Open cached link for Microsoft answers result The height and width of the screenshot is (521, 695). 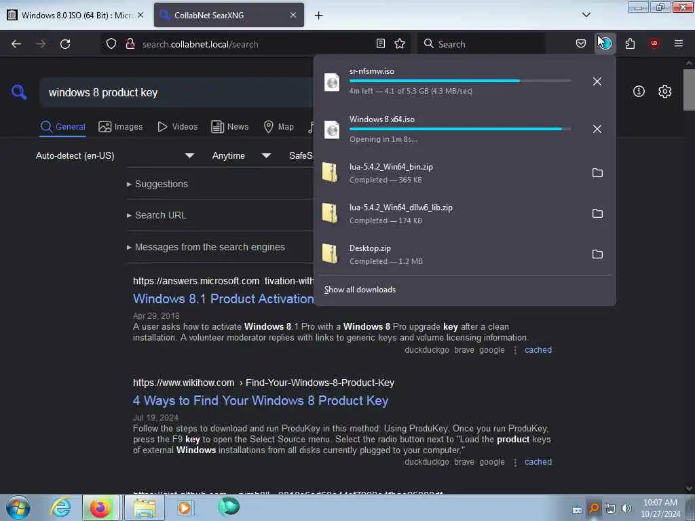click(538, 350)
